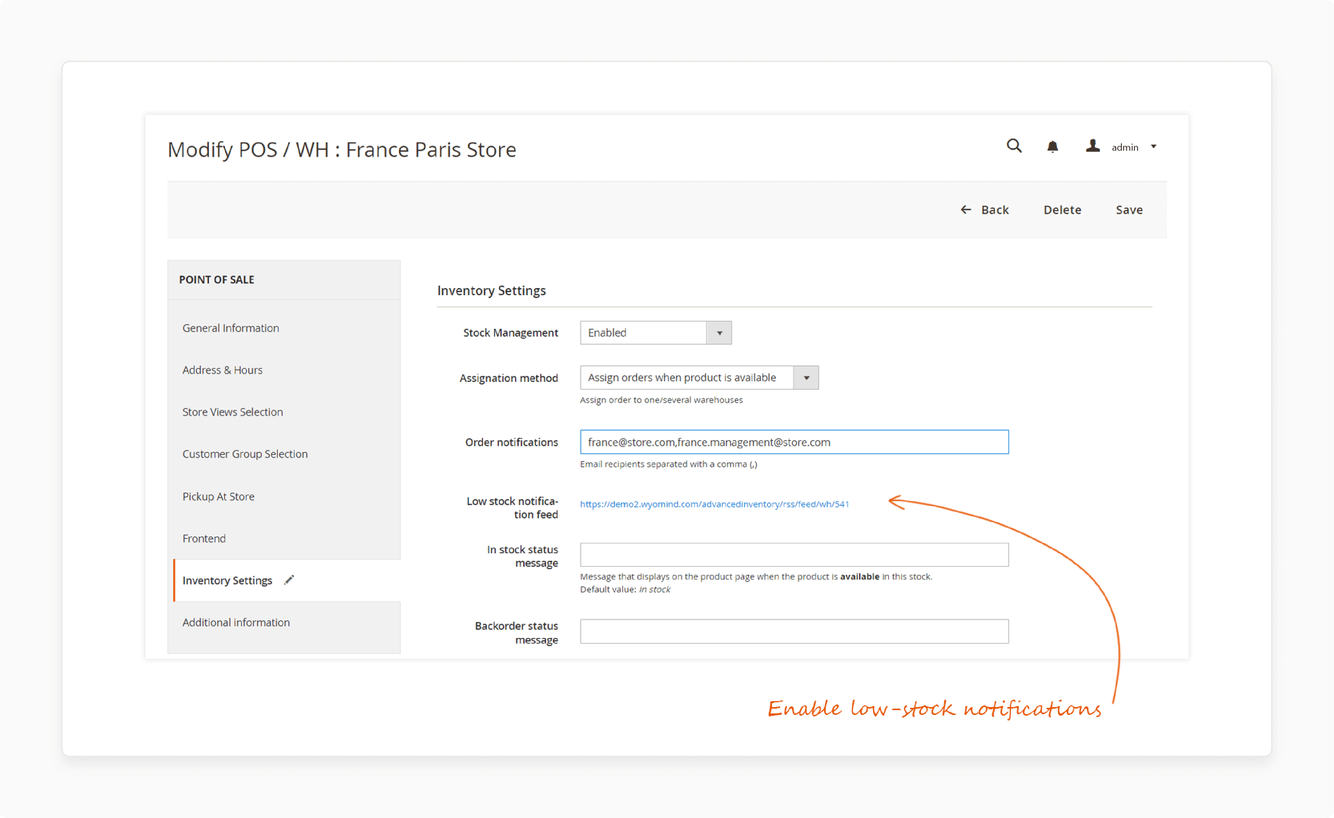Click the 'Assign order to one/several warehouses' hint

(x=661, y=400)
